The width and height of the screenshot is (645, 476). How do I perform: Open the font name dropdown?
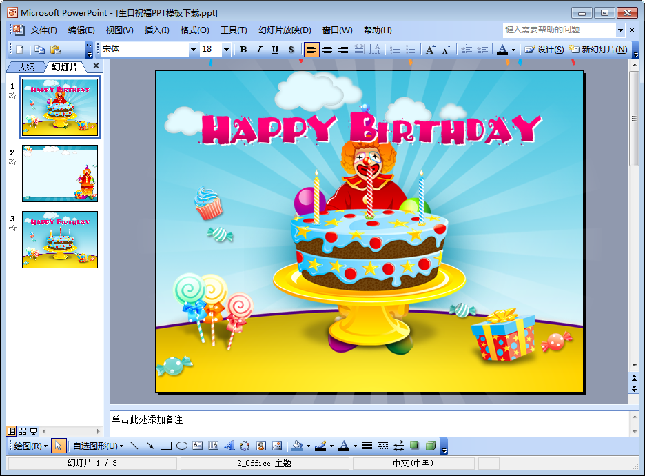point(193,50)
